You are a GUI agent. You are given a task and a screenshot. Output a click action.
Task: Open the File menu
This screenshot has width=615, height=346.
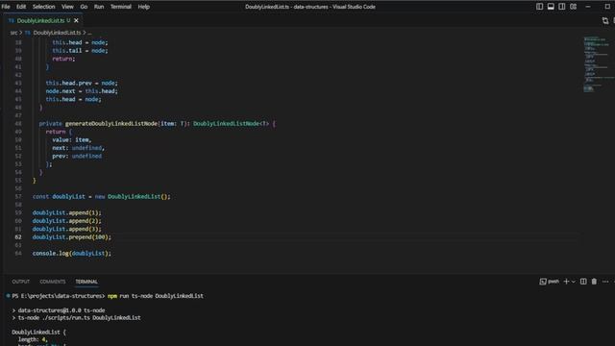[6, 7]
